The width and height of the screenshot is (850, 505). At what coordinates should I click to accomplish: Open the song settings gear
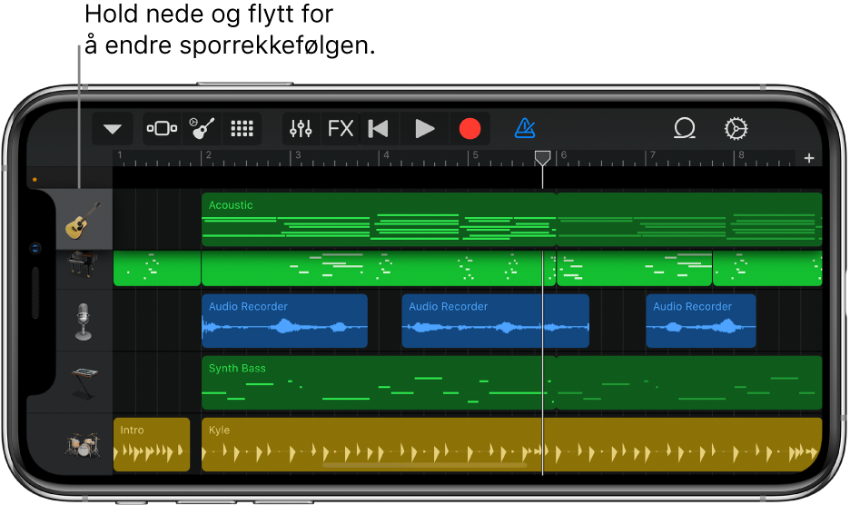(x=736, y=129)
